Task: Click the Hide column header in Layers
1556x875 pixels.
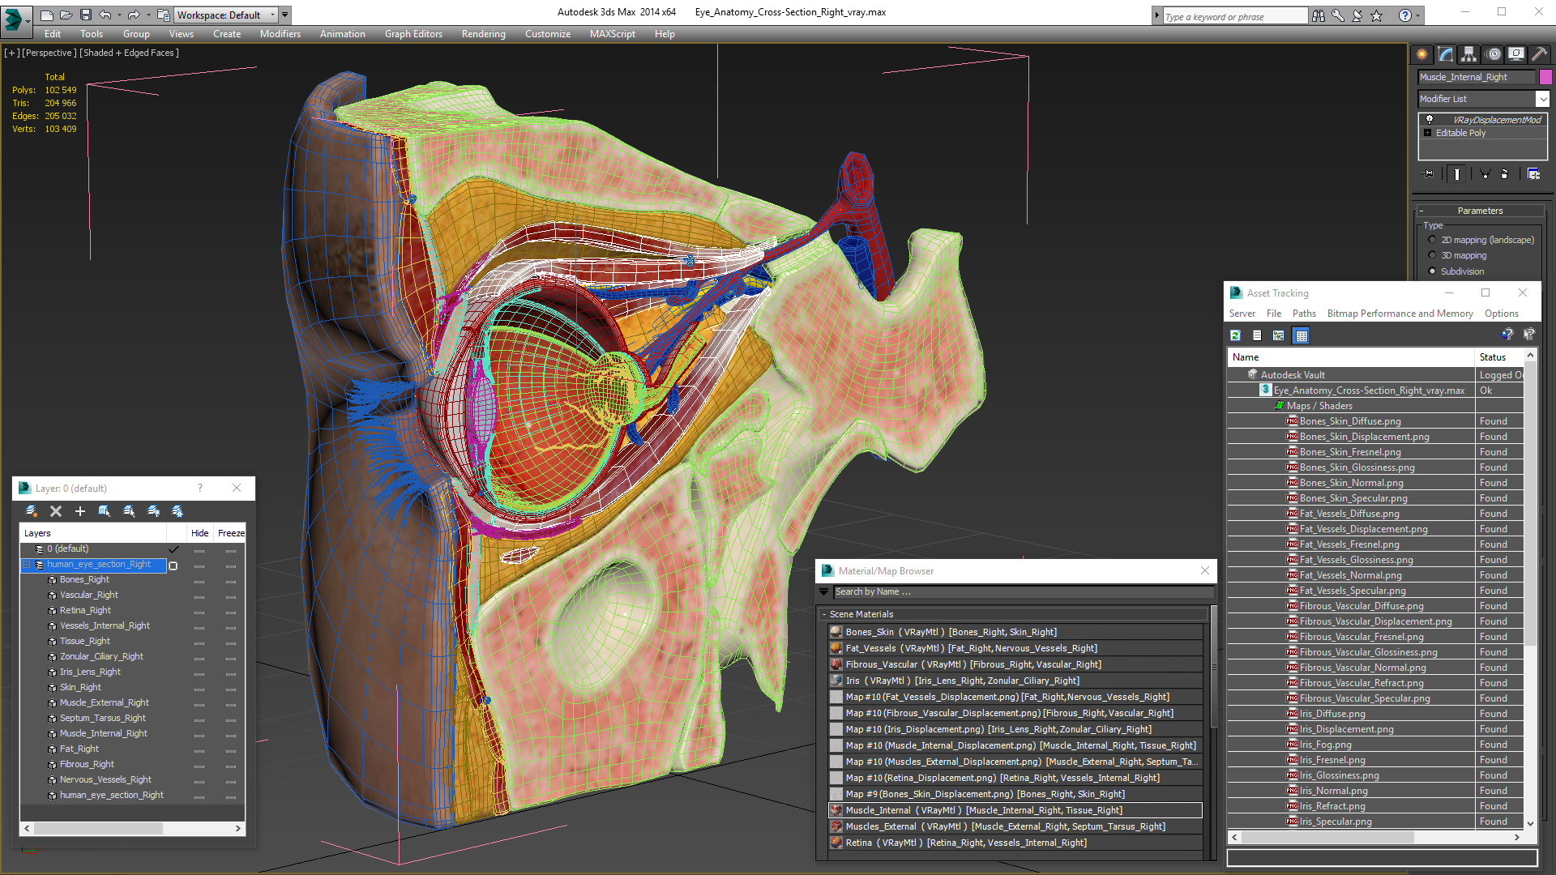Action: click(199, 533)
